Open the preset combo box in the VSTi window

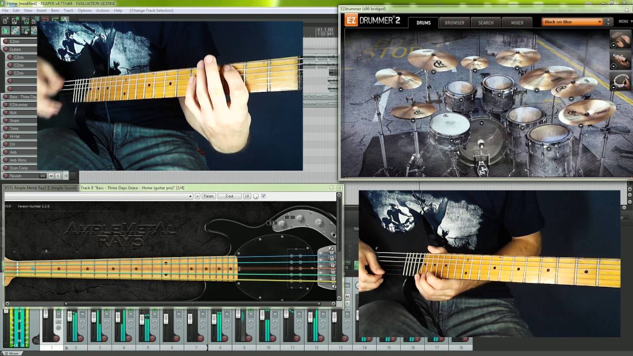tap(98, 196)
